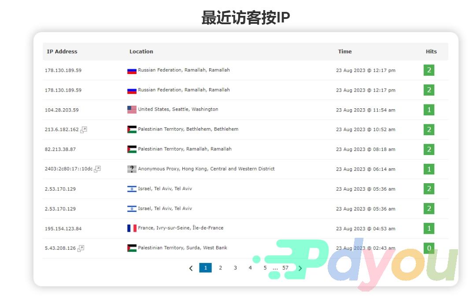Click location France, Ivry-sur-Seine, Île-de-France

181,228
